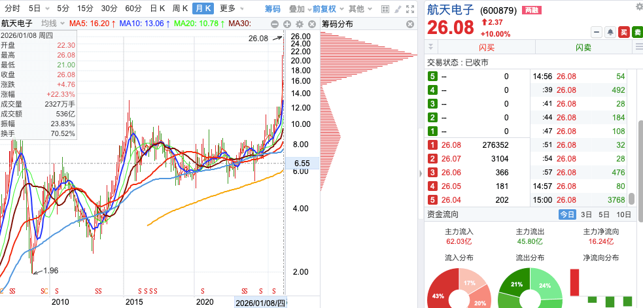This screenshot has height=308, width=643.
Task: Close the 筹码分布 panel
Action: click(x=410, y=24)
